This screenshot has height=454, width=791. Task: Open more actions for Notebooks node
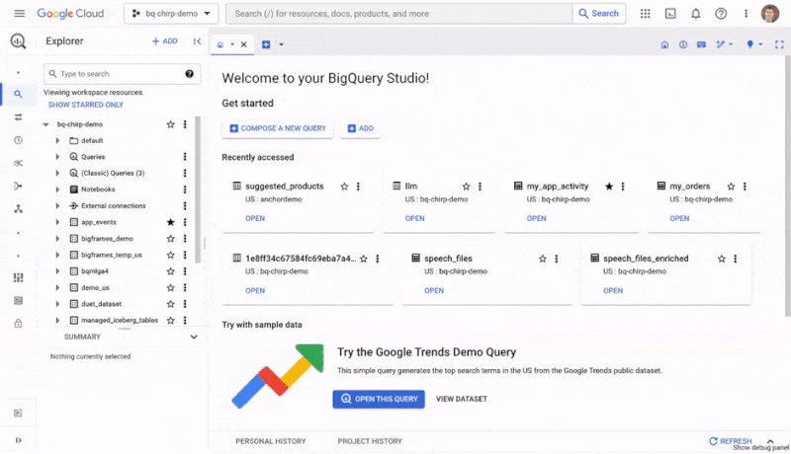pos(185,189)
